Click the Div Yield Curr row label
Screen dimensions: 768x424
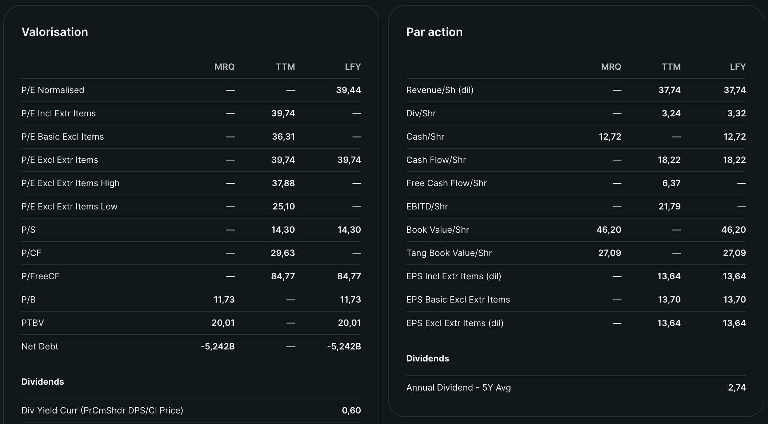tap(102, 411)
